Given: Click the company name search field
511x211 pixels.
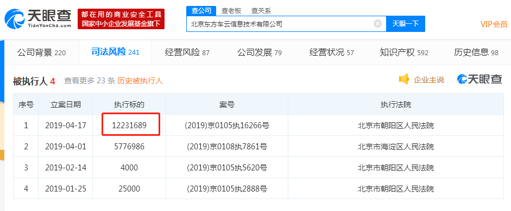Looking at the screenshot, I should tap(286, 24).
